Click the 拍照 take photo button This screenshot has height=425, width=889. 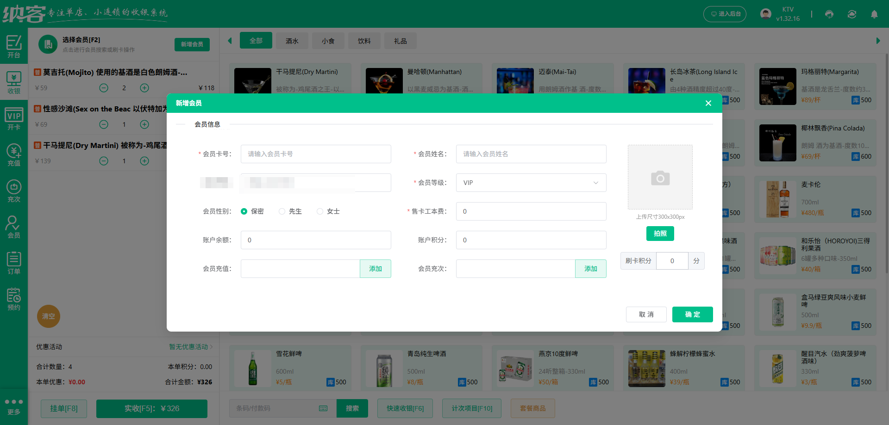coord(660,234)
